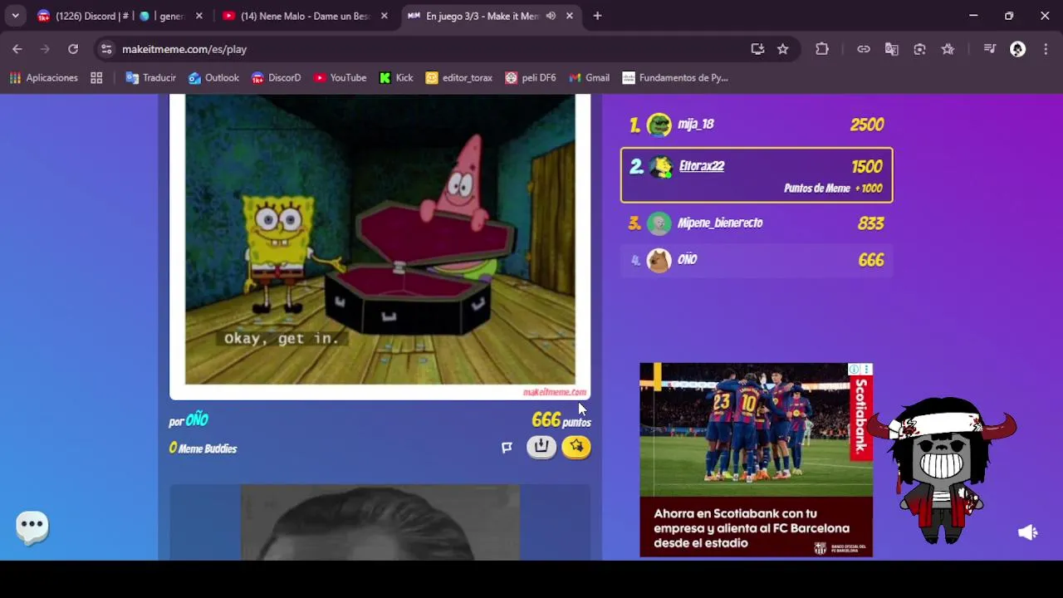Flag the OÑO meme with report icon

coord(507,448)
